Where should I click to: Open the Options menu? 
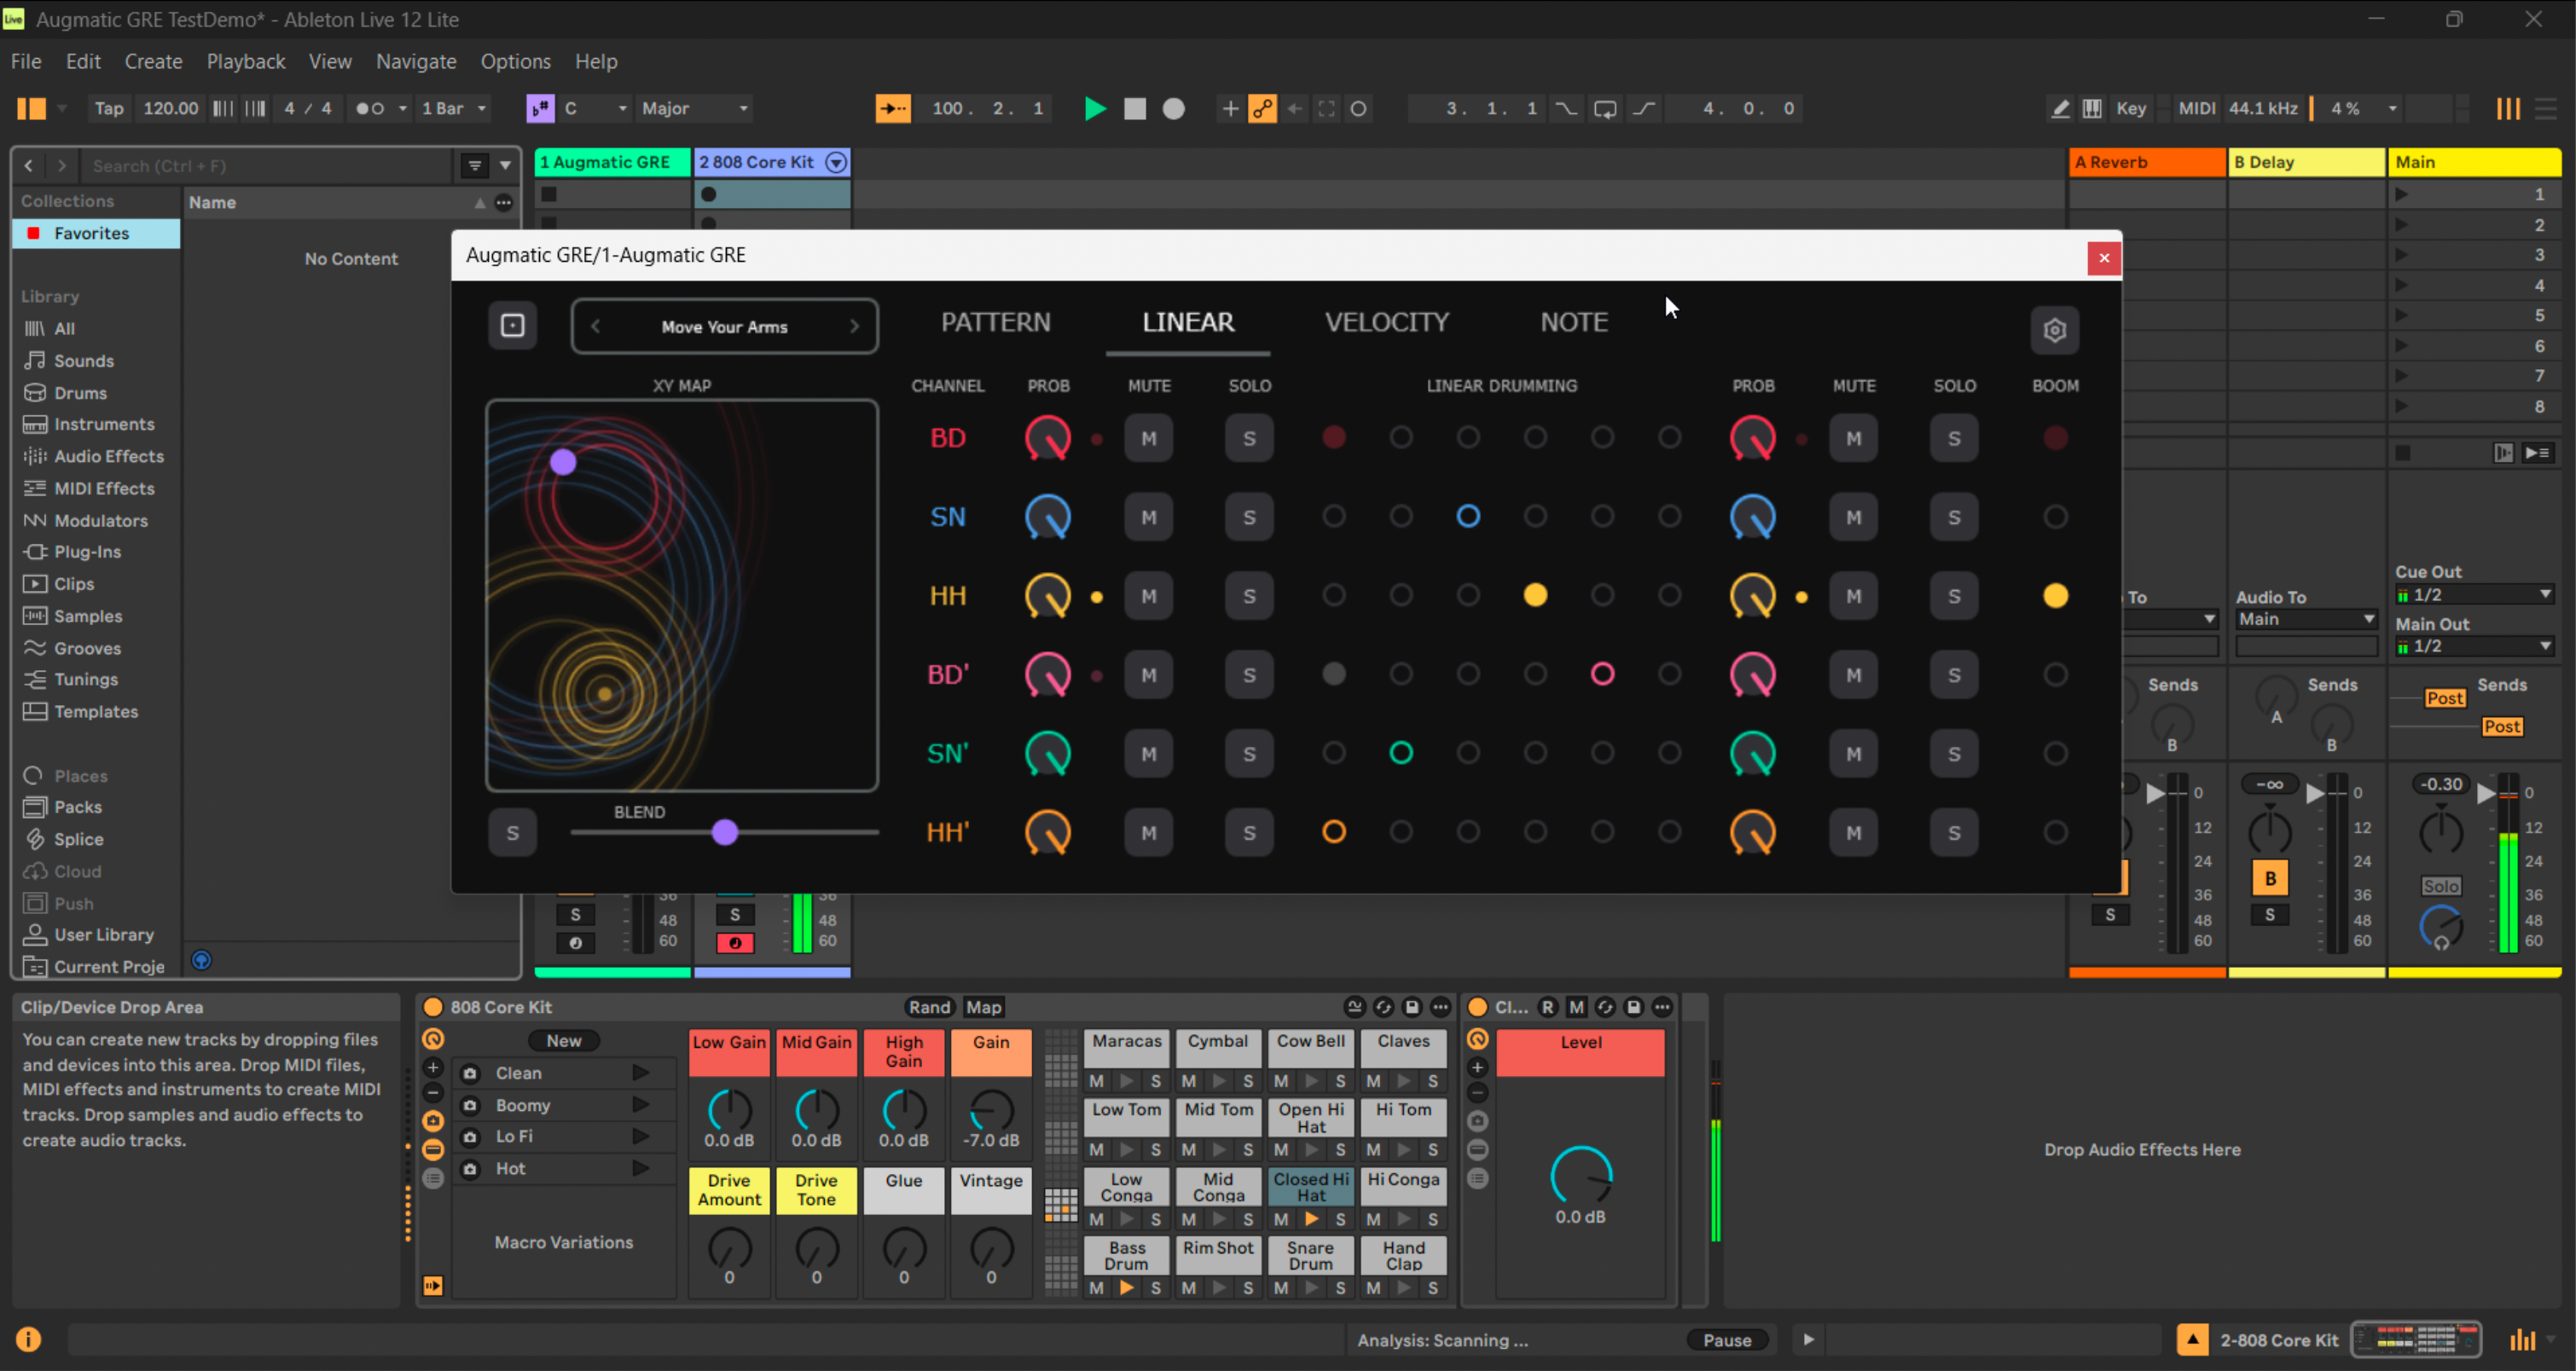point(515,61)
